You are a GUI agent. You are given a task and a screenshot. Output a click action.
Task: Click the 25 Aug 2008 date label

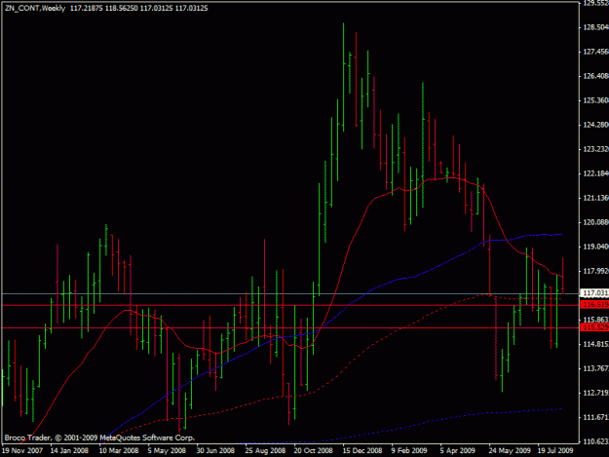(x=265, y=450)
